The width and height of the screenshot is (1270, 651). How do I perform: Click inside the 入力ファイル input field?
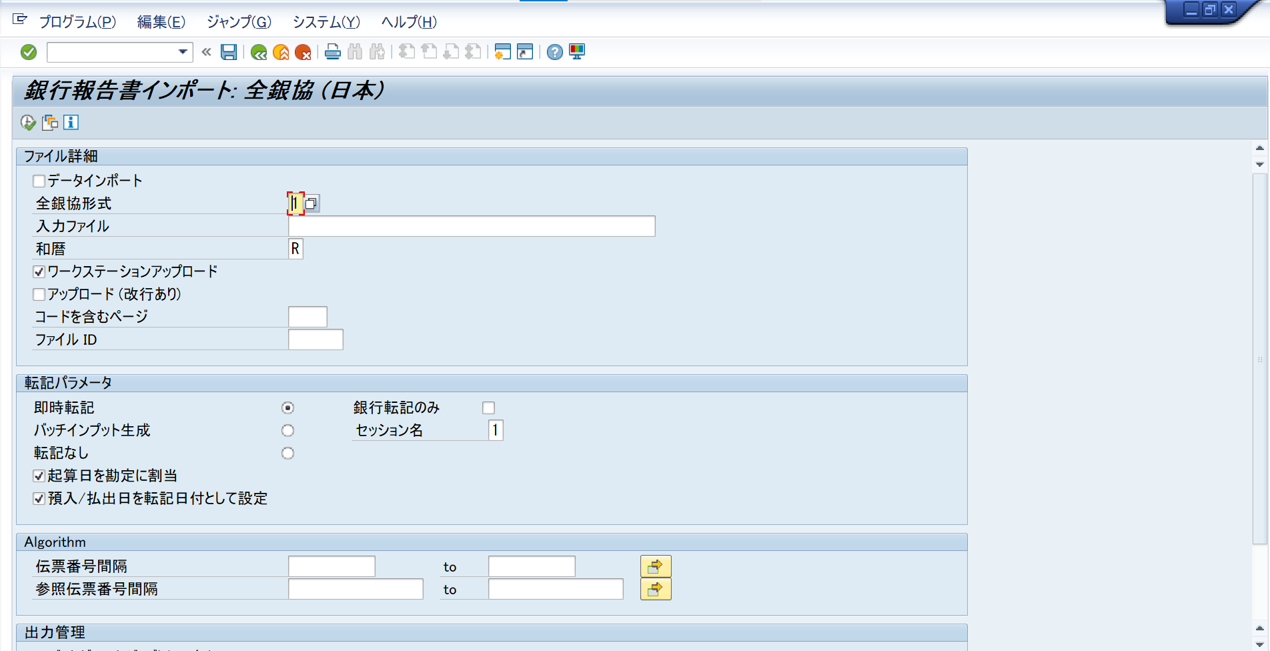tap(470, 226)
